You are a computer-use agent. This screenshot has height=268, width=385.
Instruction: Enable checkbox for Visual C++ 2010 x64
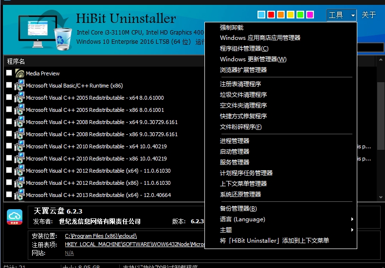[9, 146]
